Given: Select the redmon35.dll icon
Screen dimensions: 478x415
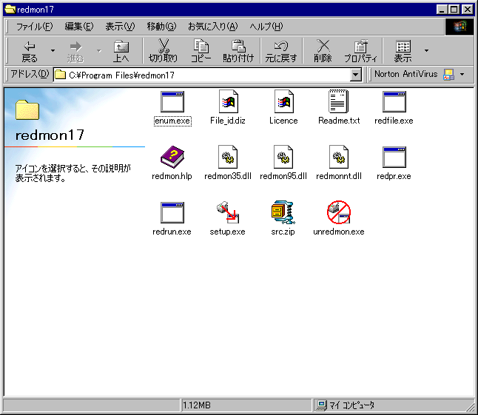Looking at the screenshot, I should coord(228,157).
